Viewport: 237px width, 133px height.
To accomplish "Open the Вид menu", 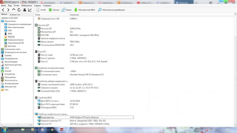I will click(x=10, y=6).
